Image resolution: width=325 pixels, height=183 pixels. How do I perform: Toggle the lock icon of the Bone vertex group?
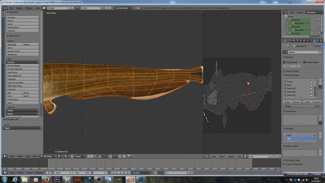click(x=311, y=85)
